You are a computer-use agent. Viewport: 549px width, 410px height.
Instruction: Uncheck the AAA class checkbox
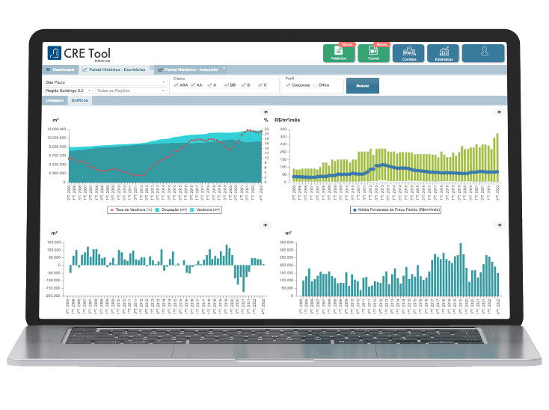pos(176,85)
